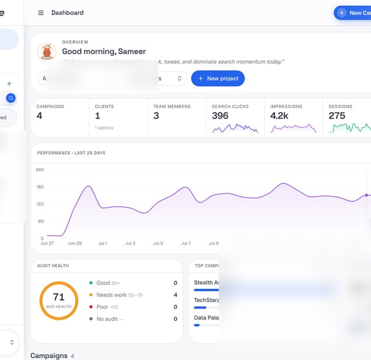
Task: Click the Audit Health panel heading
Action: point(53,265)
